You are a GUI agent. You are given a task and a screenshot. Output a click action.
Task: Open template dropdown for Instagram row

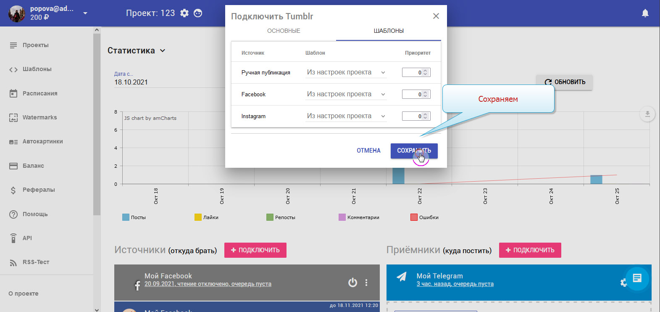click(346, 116)
